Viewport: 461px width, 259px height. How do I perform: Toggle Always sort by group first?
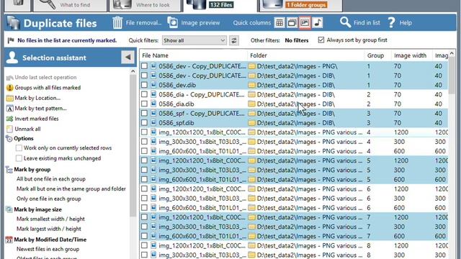[321, 40]
